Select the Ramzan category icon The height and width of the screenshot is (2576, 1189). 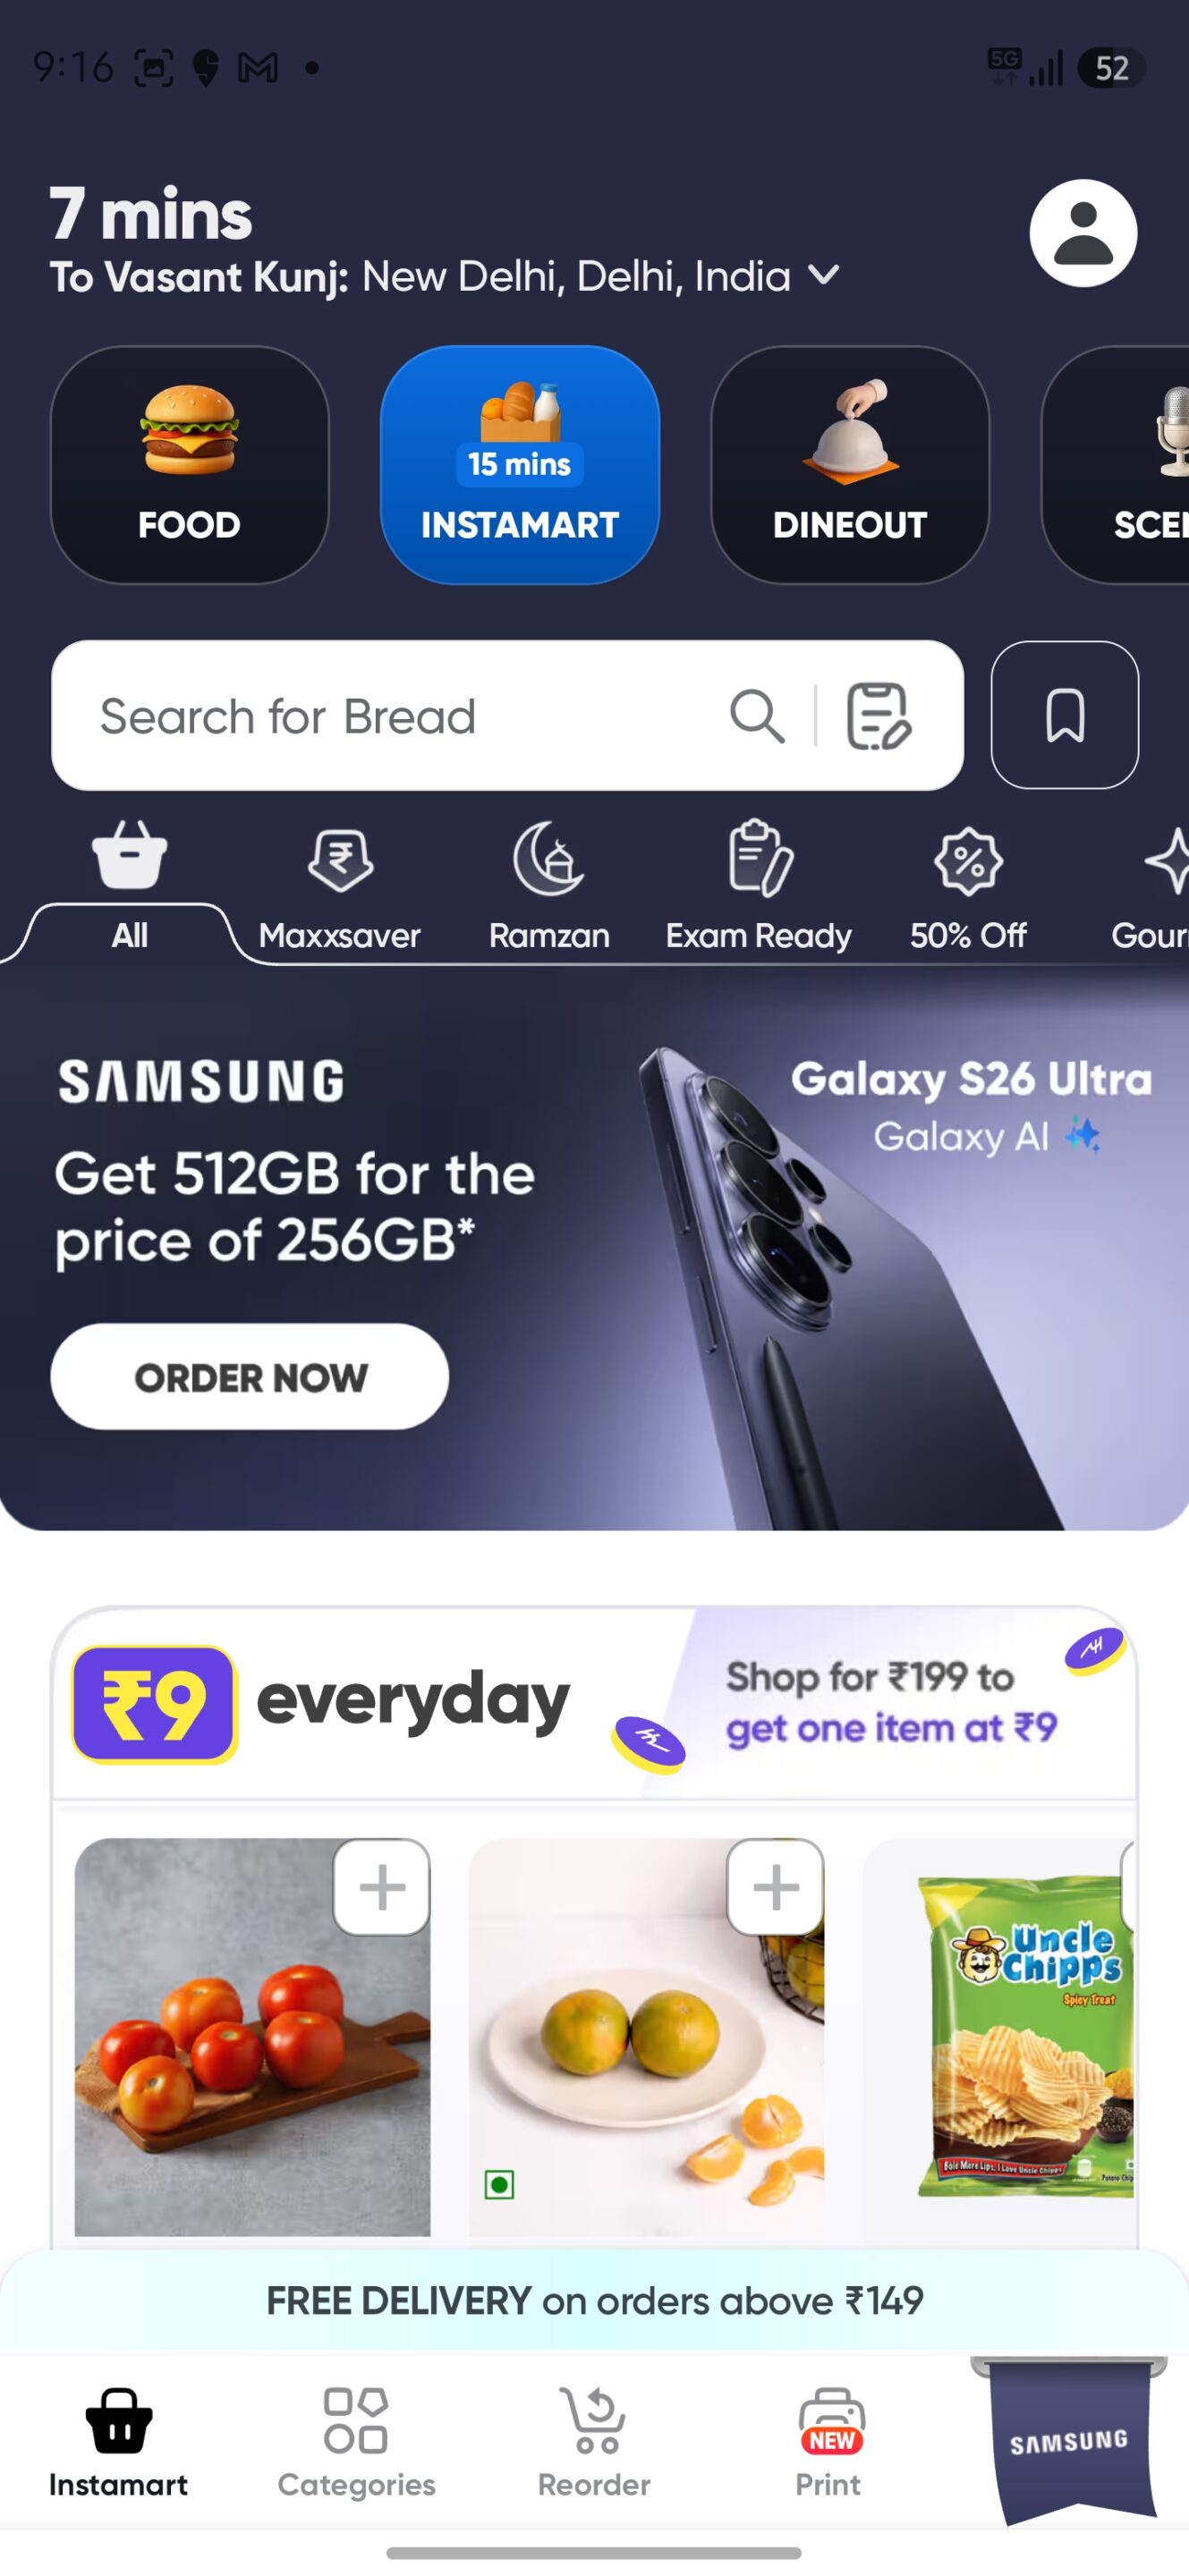tap(549, 859)
